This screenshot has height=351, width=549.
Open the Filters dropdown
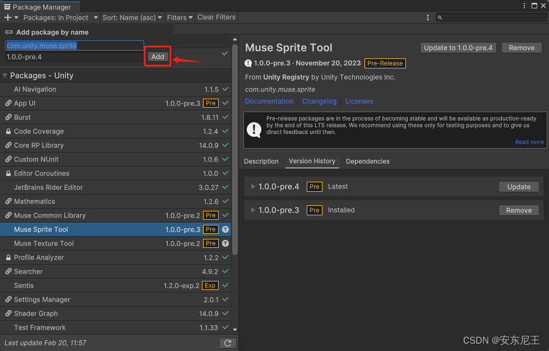point(179,17)
